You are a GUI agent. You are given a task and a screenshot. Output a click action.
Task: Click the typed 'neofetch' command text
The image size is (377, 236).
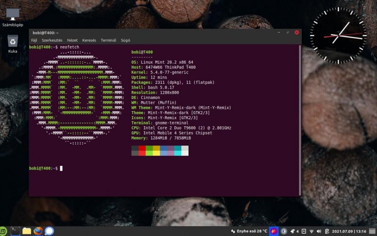(69, 47)
